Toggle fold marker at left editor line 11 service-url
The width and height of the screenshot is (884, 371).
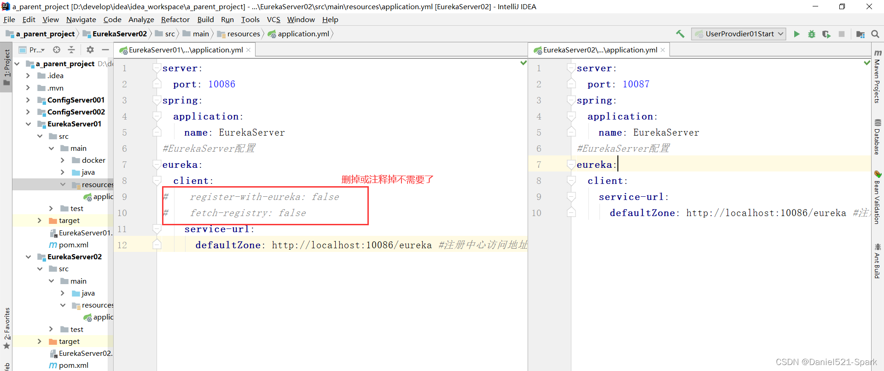157,229
